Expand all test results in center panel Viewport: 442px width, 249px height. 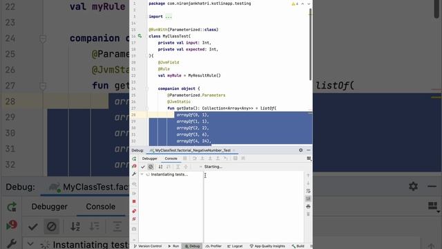point(178,167)
